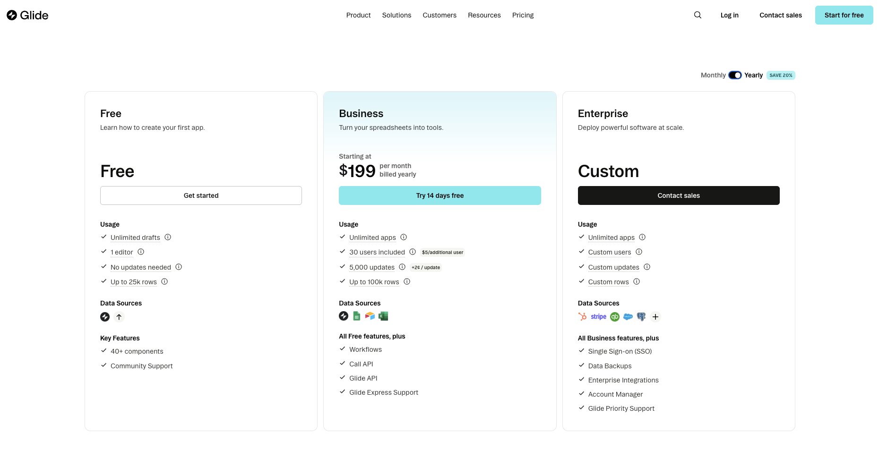Image resolution: width=879 pixels, height=475 pixels.
Task: Click the upload arrow icon in Free data sources
Action: (x=119, y=317)
